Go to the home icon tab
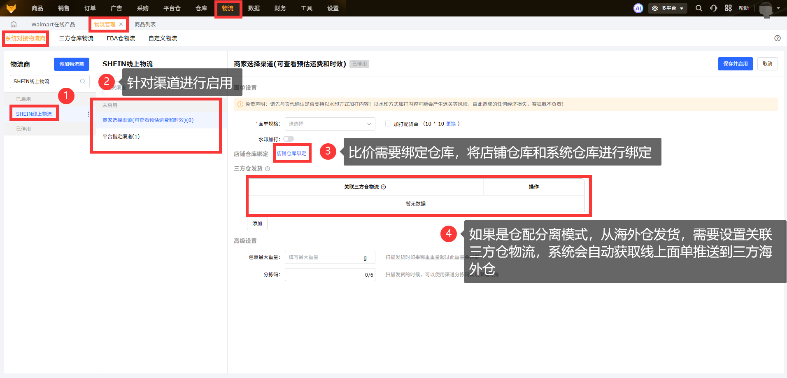Image resolution: width=787 pixels, height=378 pixels. [14, 24]
